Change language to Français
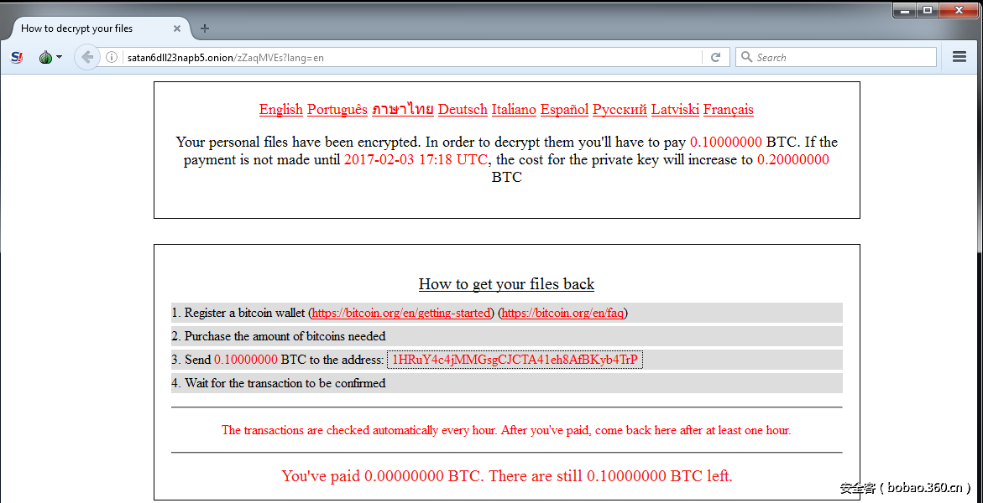Screen dimensions: 983x503 coord(728,110)
